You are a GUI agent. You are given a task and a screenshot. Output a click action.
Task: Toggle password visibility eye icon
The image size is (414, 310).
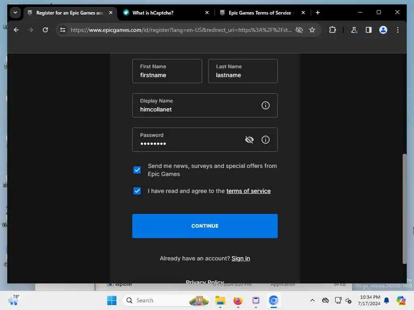pos(249,140)
